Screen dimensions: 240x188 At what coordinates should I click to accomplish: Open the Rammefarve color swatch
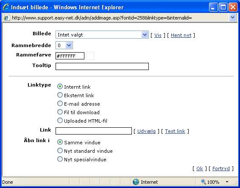pyautogui.click(x=90, y=56)
